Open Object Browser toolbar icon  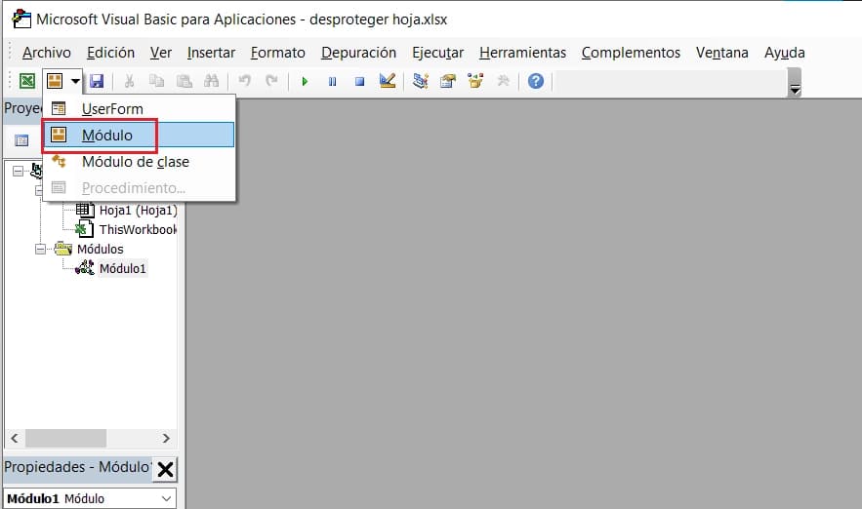coord(475,81)
